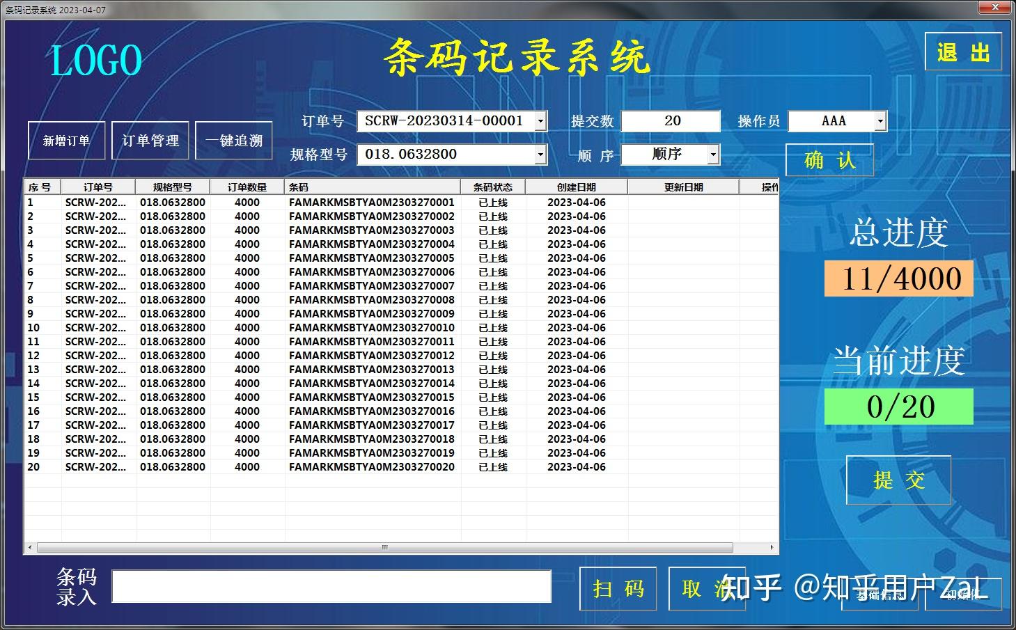
Task: Select barcode FAMARKMSBTYA0M2303270001
Action: 372,203
